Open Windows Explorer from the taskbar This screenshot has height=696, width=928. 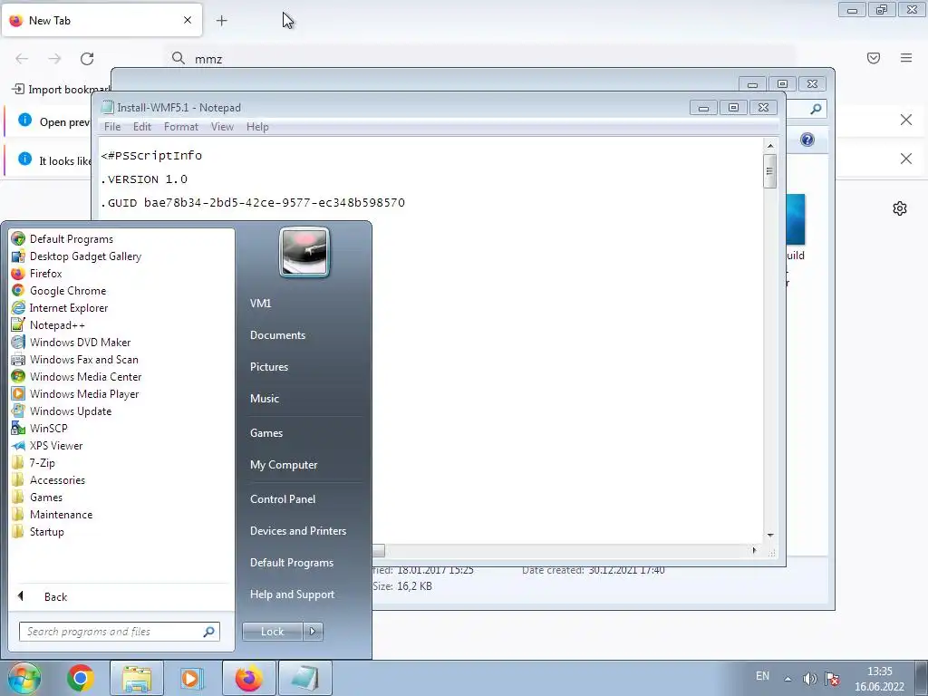pyautogui.click(x=137, y=678)
